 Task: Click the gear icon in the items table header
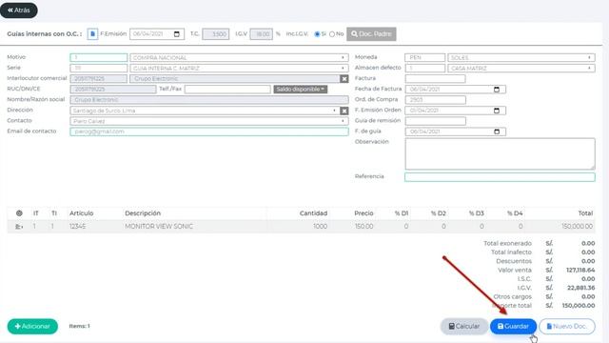coord(19,213)
